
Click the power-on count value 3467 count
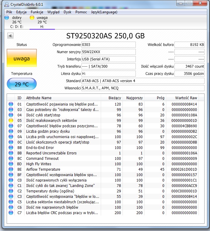[x=189, y=66]
